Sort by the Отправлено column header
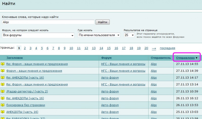202x119 pixels. [185, 58]
